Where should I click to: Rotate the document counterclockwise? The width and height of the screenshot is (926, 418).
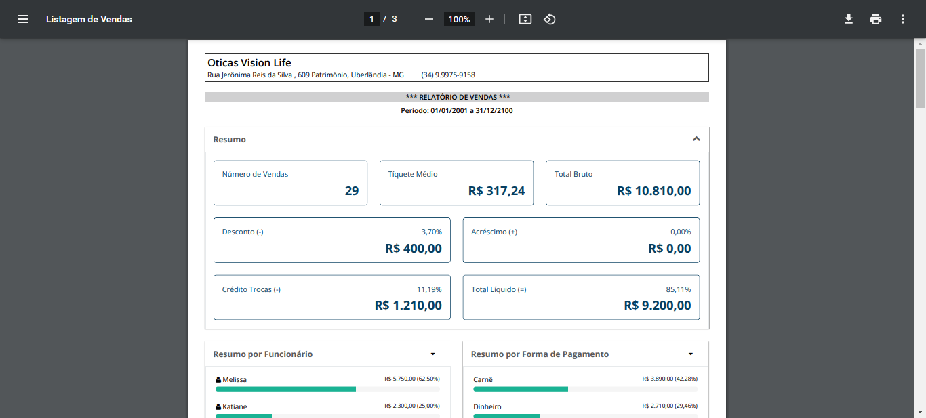click(550, 19)
